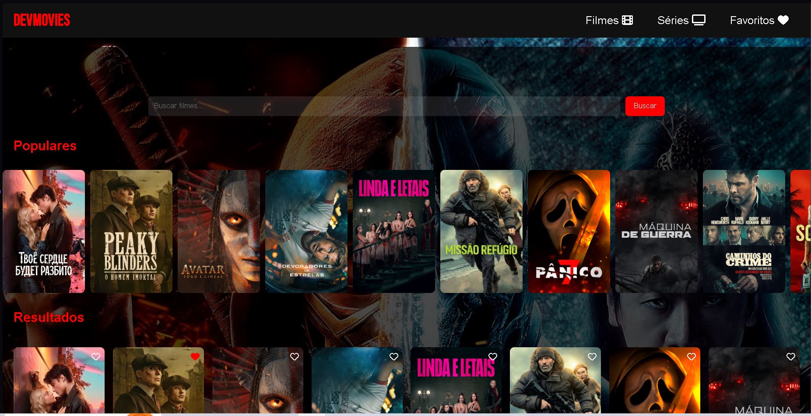The width and height of the screenshot is (811, 416).
Task: Unfavorite the Peaky Blinders result with red heart
Action: click(x=195, y=356)
